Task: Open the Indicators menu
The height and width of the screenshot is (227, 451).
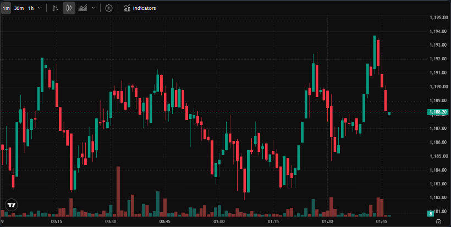Action: point(140,8)
